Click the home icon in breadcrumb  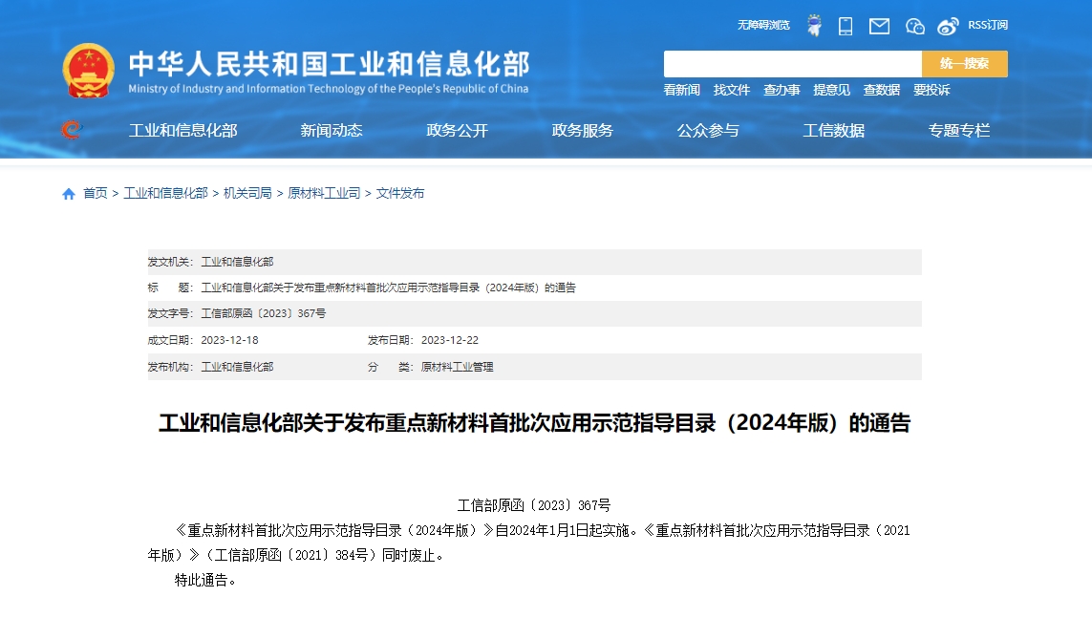tap(69, 194)
